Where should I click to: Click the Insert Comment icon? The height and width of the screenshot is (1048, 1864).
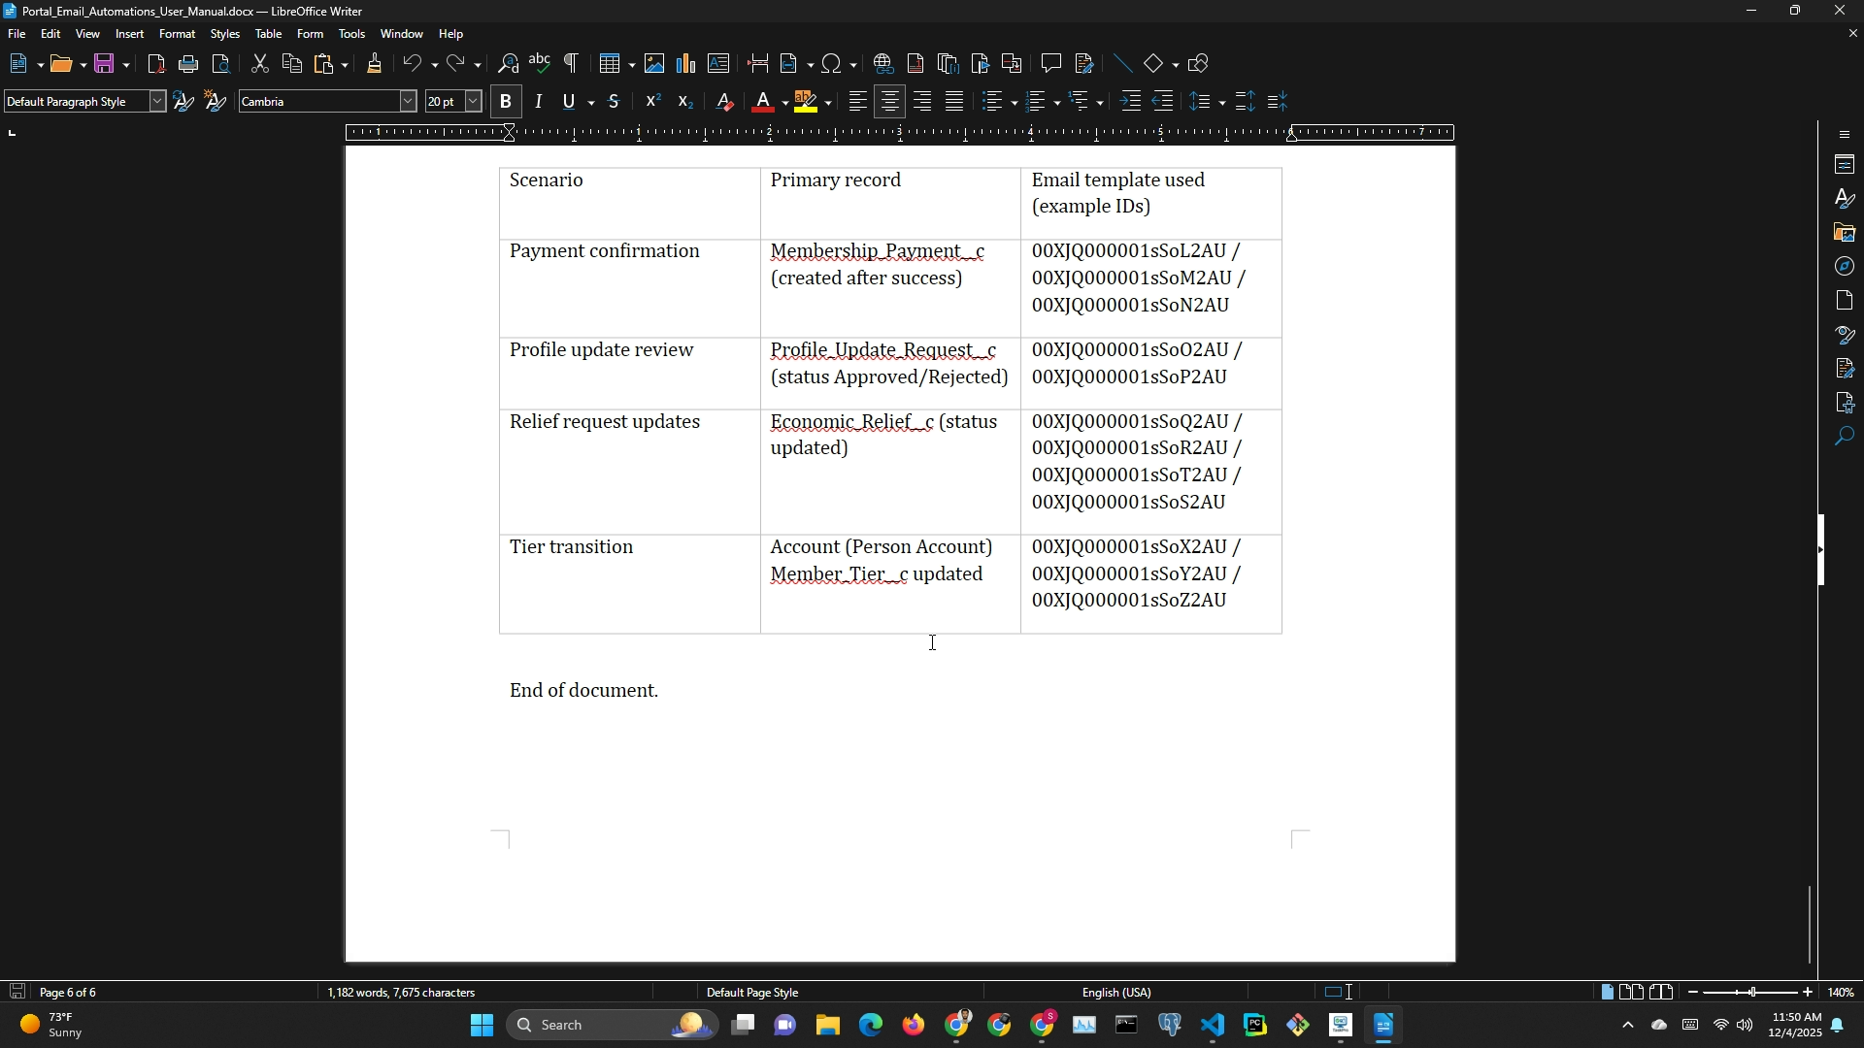point(1051,64)
